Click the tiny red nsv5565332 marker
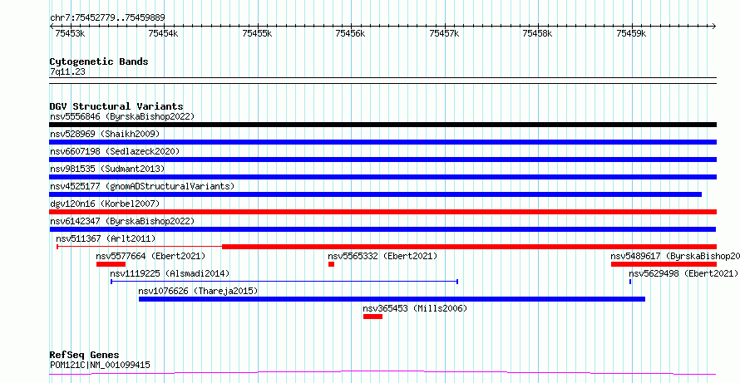 pyautogui.click(x=331, y=264)
